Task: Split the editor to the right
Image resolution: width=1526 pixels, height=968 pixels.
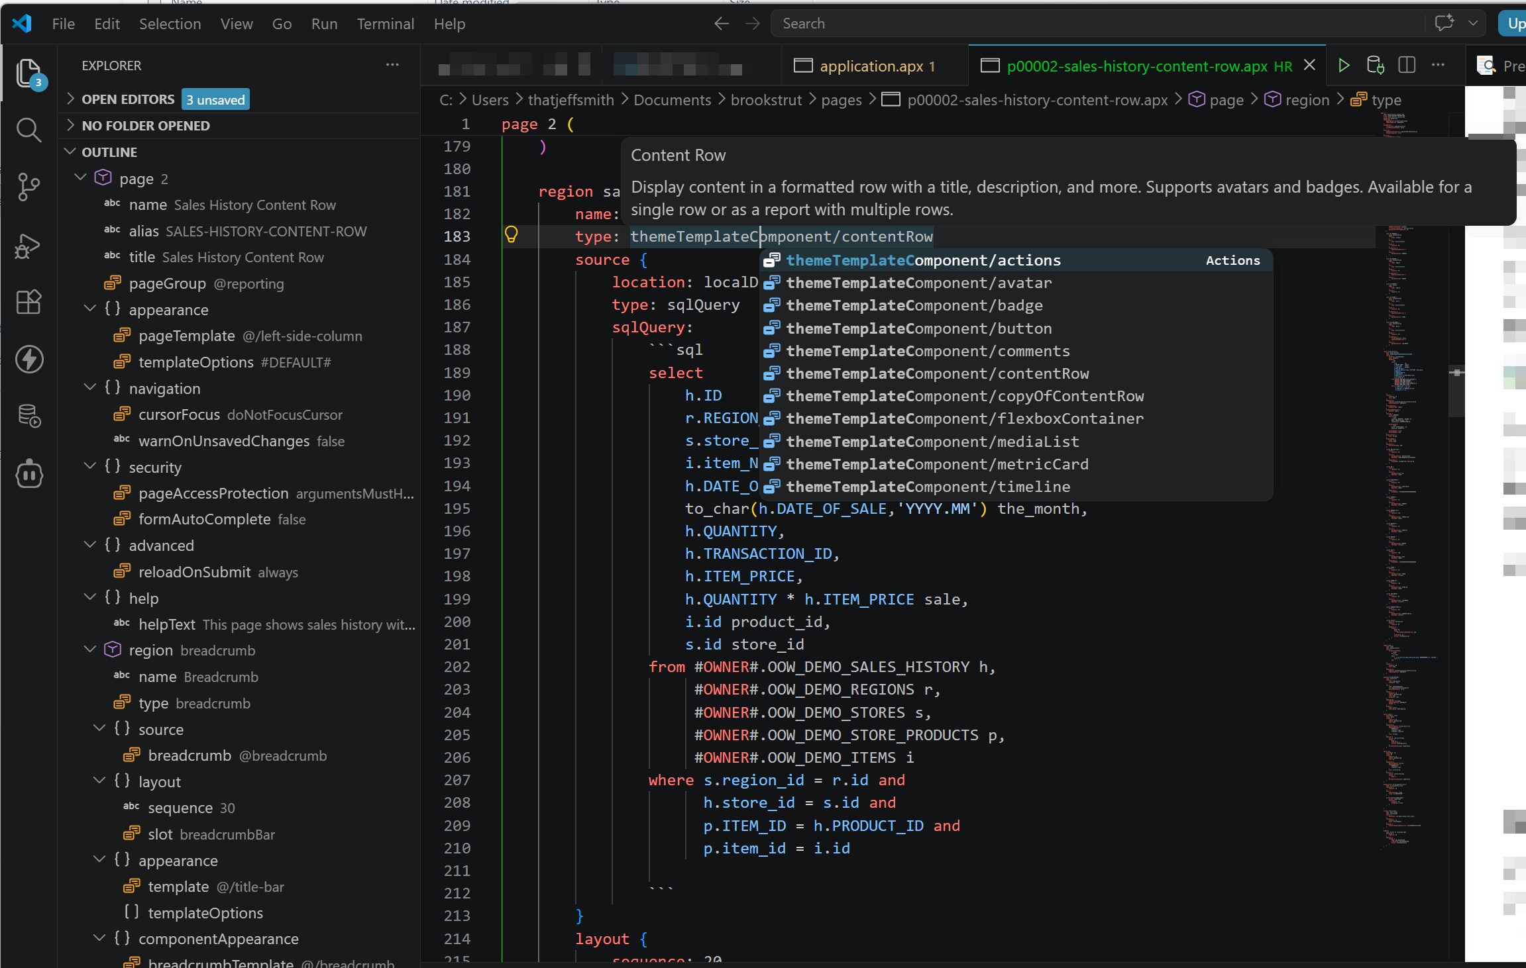Action: tap(1407, 65)
